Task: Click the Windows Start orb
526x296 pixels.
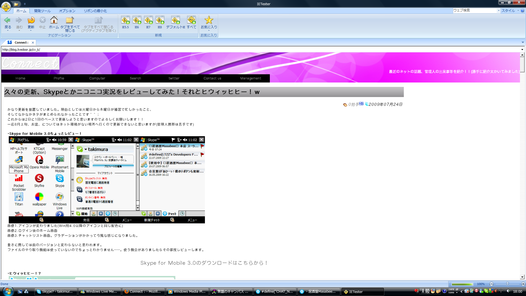Action: (8, 291)
